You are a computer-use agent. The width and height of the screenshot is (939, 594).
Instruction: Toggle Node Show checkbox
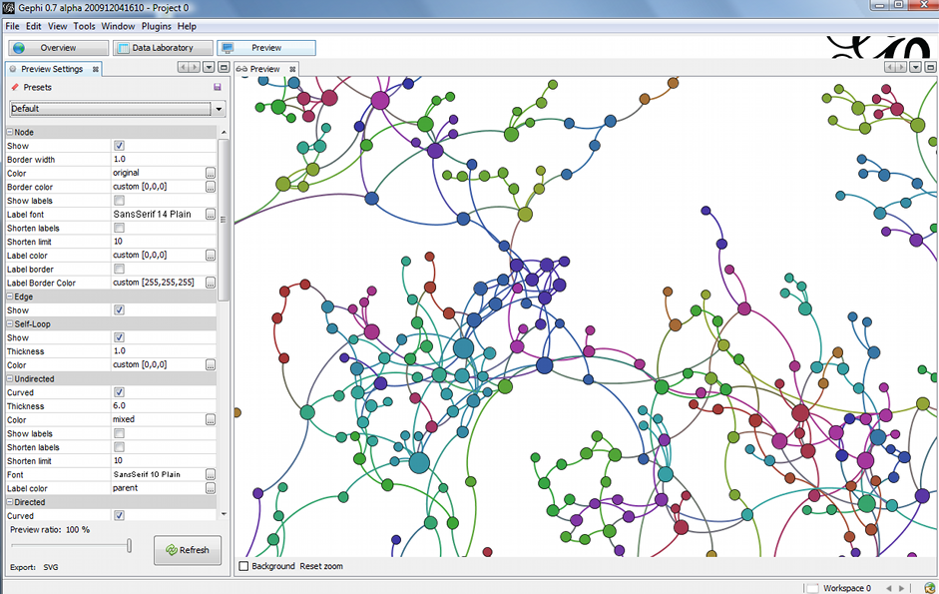[119, 146]
